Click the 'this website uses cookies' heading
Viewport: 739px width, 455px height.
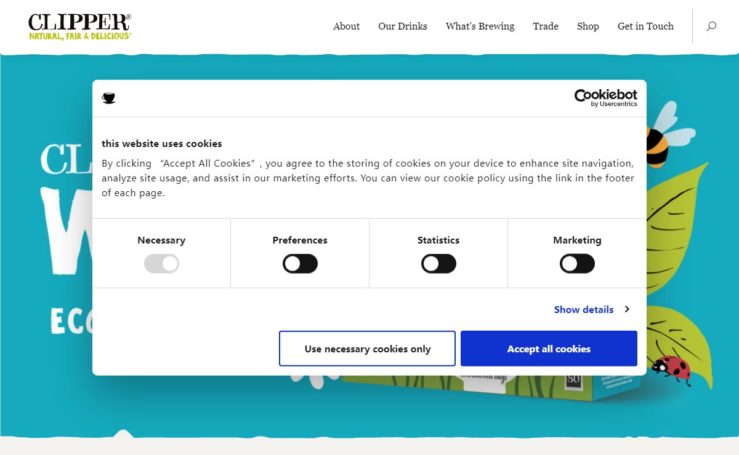pos(162,143)
